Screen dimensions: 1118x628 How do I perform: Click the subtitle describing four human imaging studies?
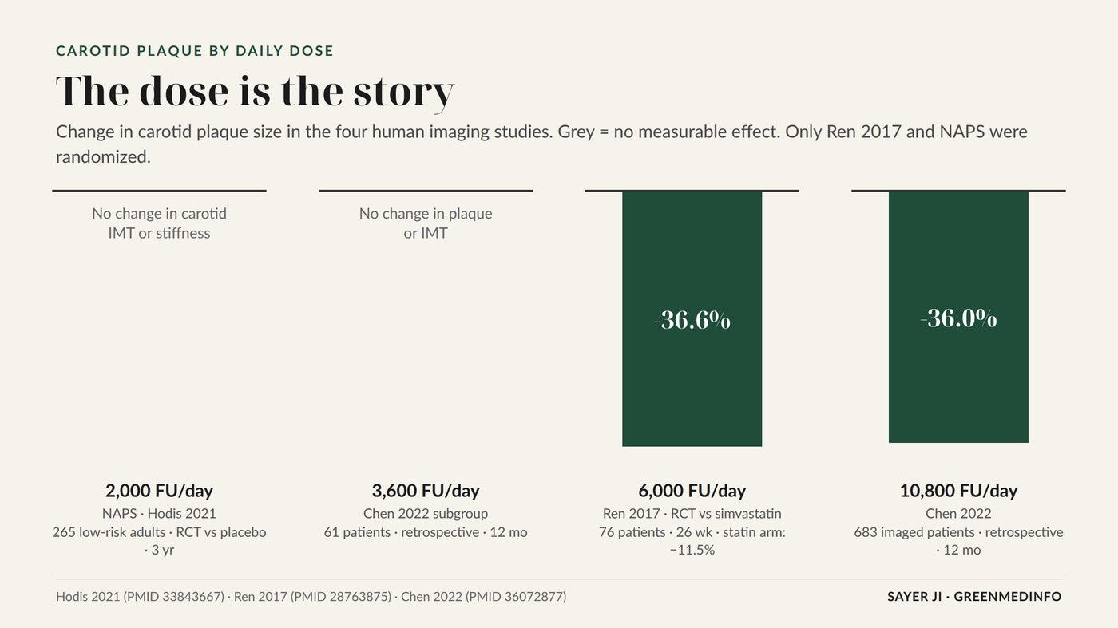(541, 144)
